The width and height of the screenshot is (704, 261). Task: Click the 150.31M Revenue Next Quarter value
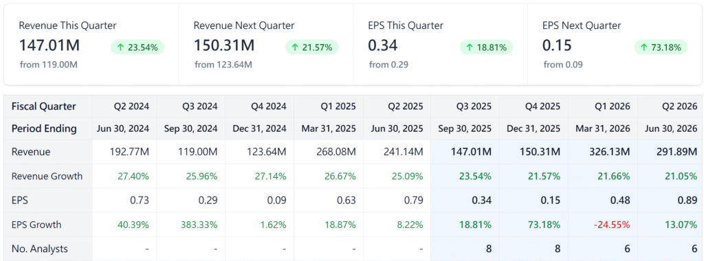224,45
